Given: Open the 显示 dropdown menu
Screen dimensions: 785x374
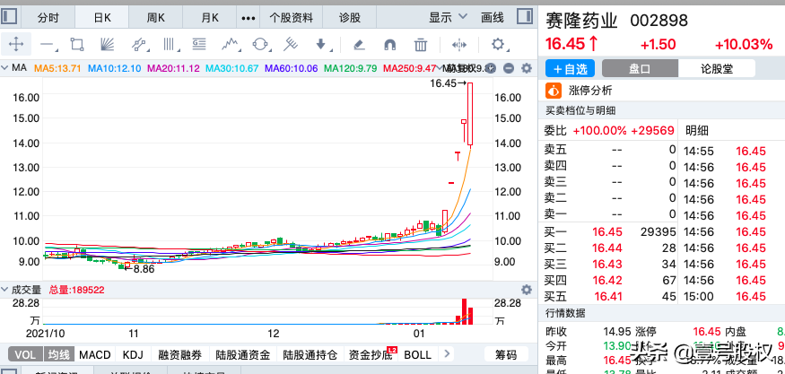Looking at the screenshot, I should click(448, 18).
